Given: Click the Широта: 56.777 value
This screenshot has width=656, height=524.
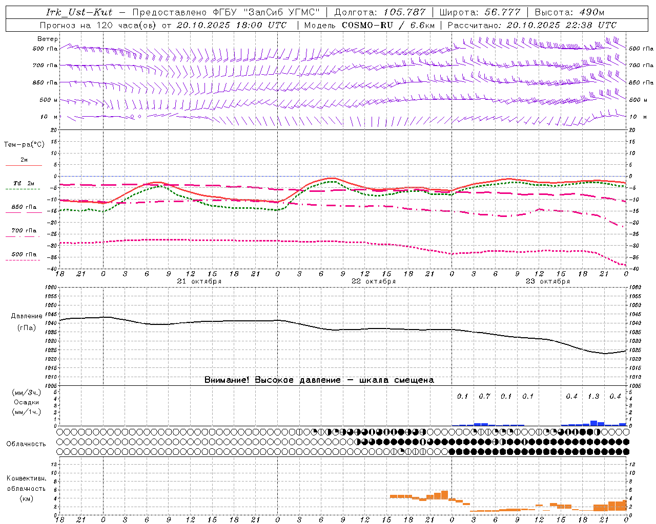Looking at the screenshot, I should (x=480, y=12).
